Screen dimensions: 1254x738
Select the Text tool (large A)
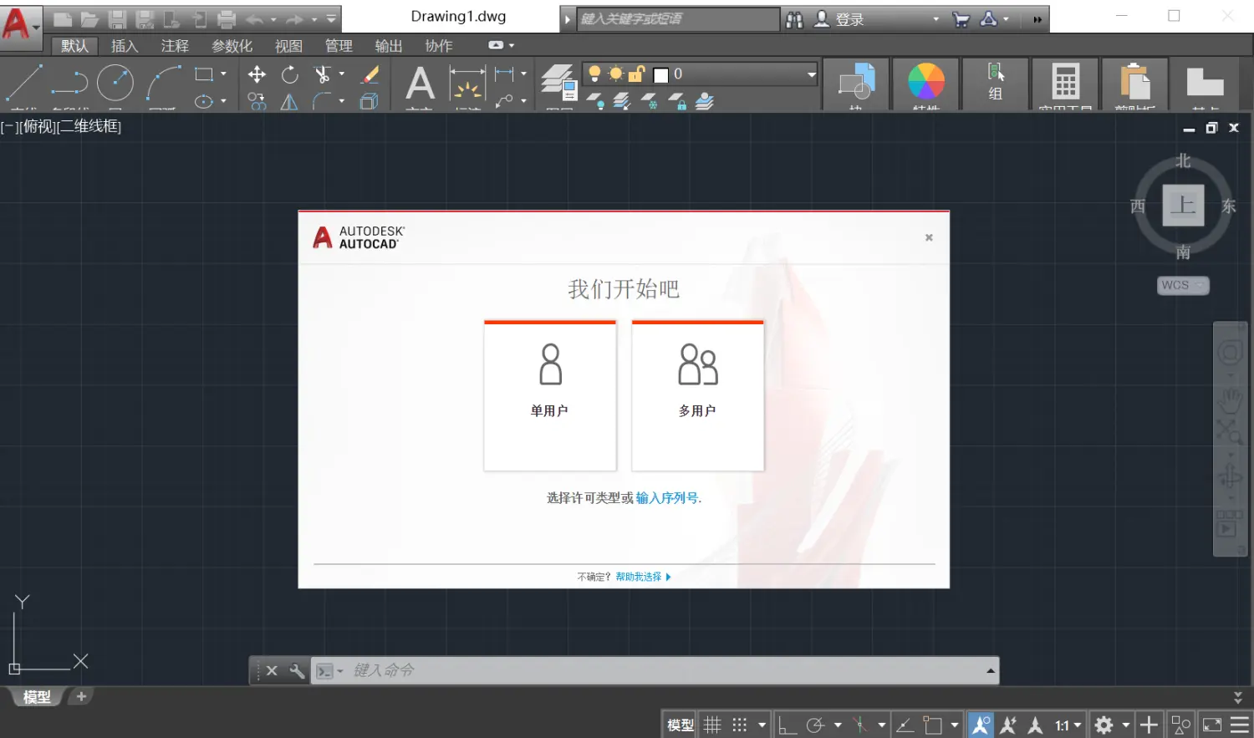(420, 83)
